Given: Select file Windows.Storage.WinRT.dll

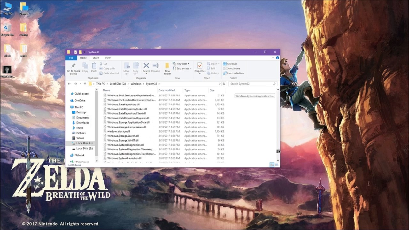Looking at the screenshot, I should tap(123, 140).
